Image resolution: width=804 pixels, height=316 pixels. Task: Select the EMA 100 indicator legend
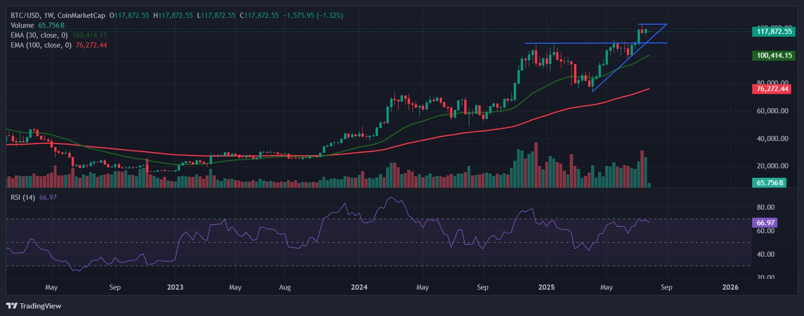(x=41, y=45)
